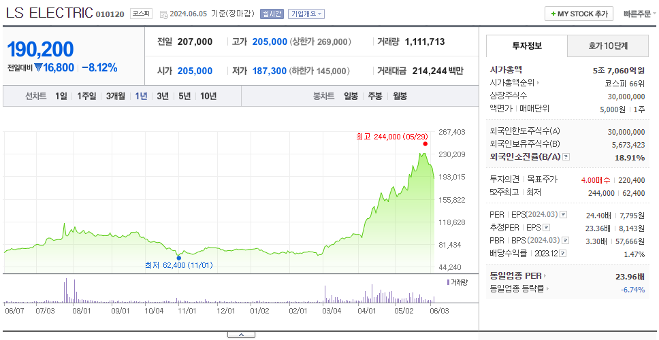Screen dimensions: 659x340
Task: Click the 거래량 value 1,111,713
Action: pos(425,41)
